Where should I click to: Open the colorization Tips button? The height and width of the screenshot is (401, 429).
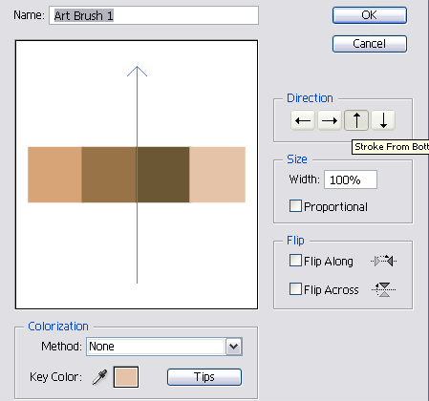pyautogui.click(x=204, y=377)
